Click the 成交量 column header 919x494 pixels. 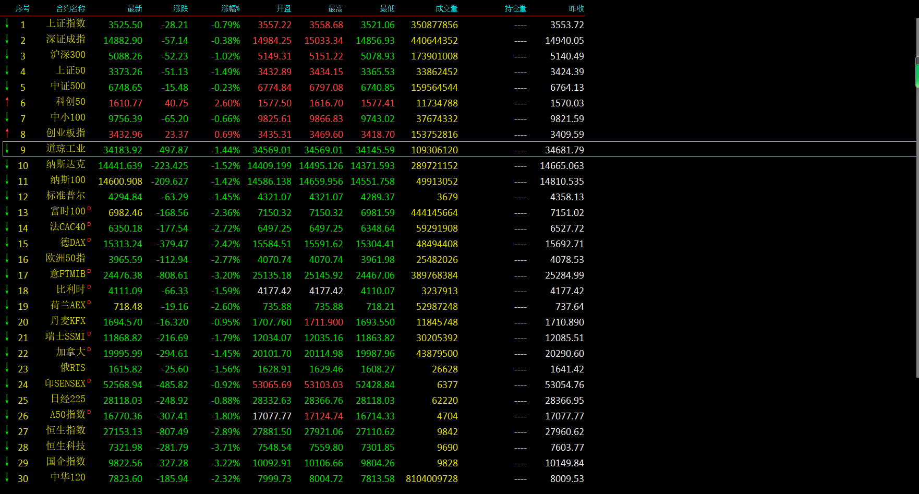point(446,8)
